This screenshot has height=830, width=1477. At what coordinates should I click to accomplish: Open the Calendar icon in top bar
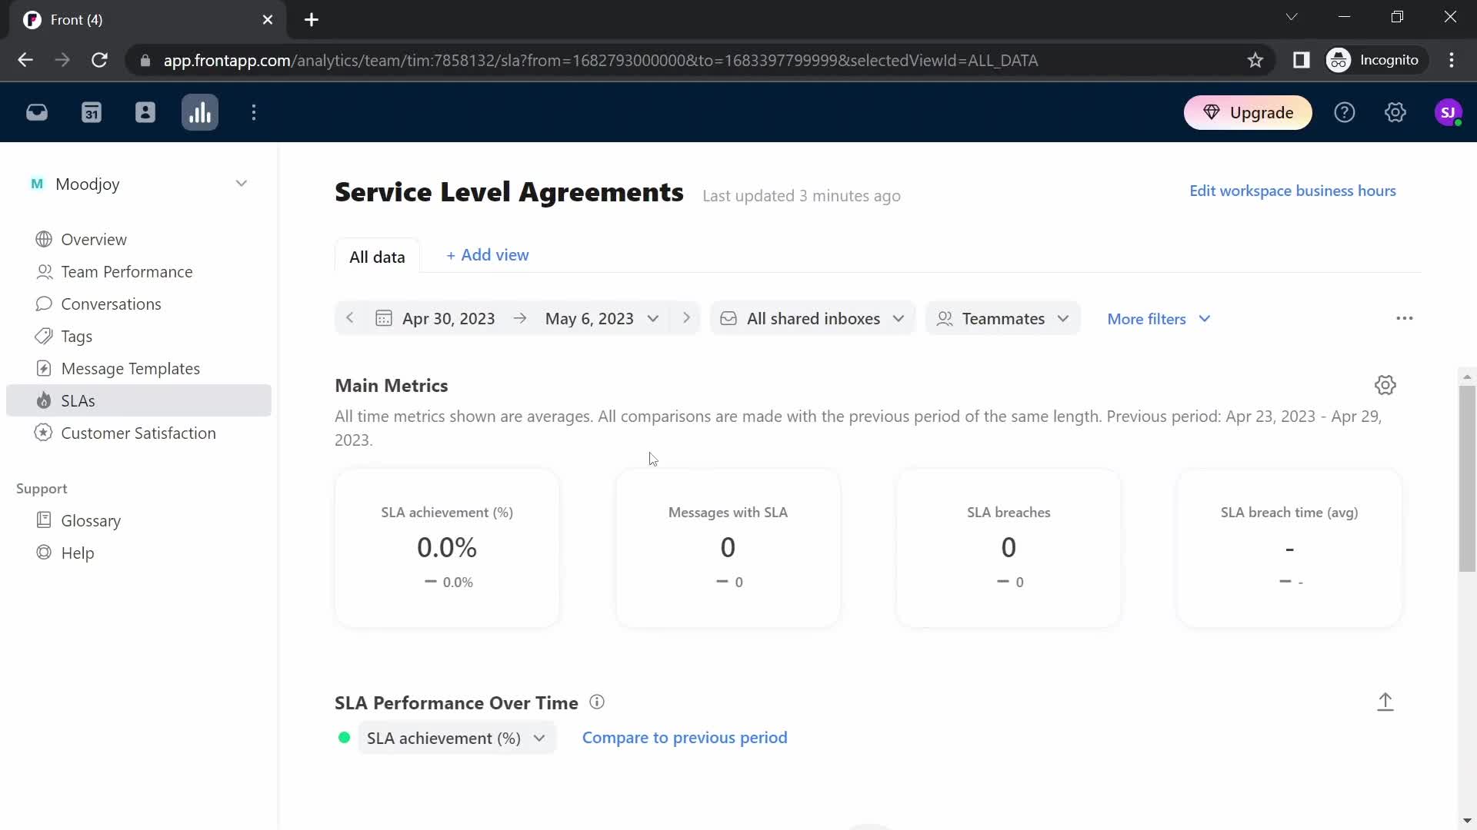(92, 113)
